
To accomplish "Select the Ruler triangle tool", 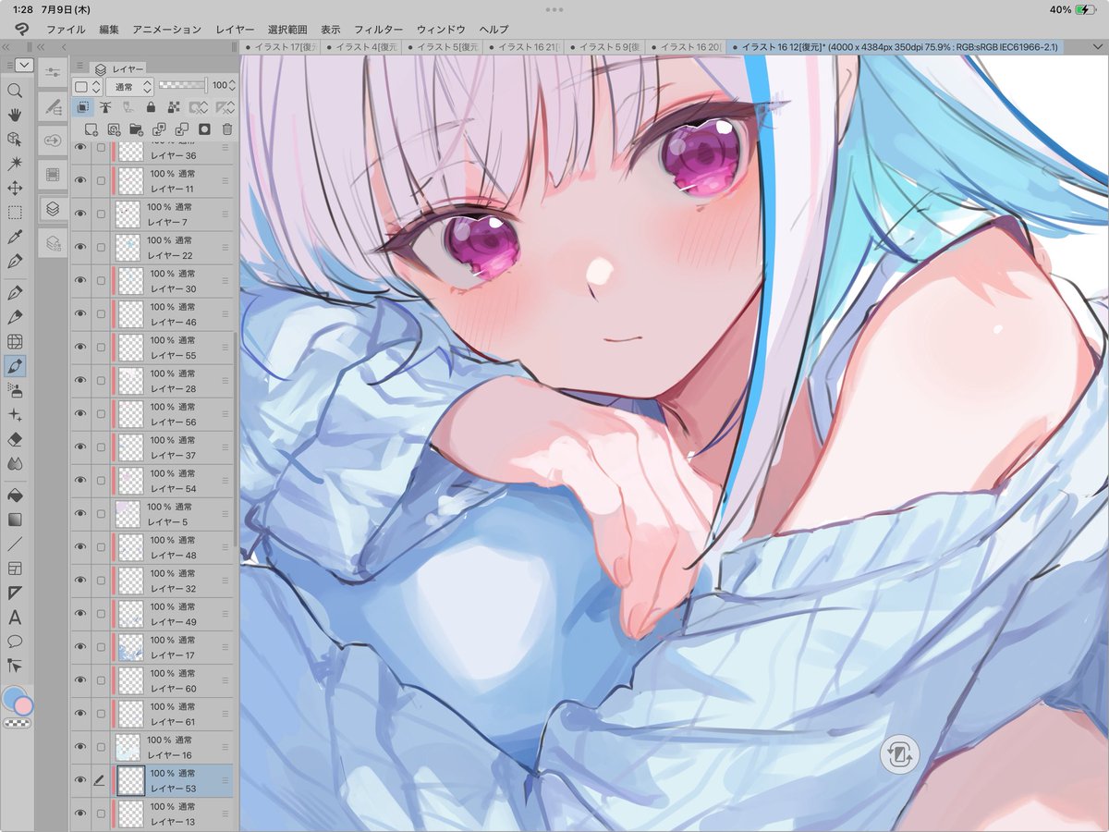I will pos(15,593).
